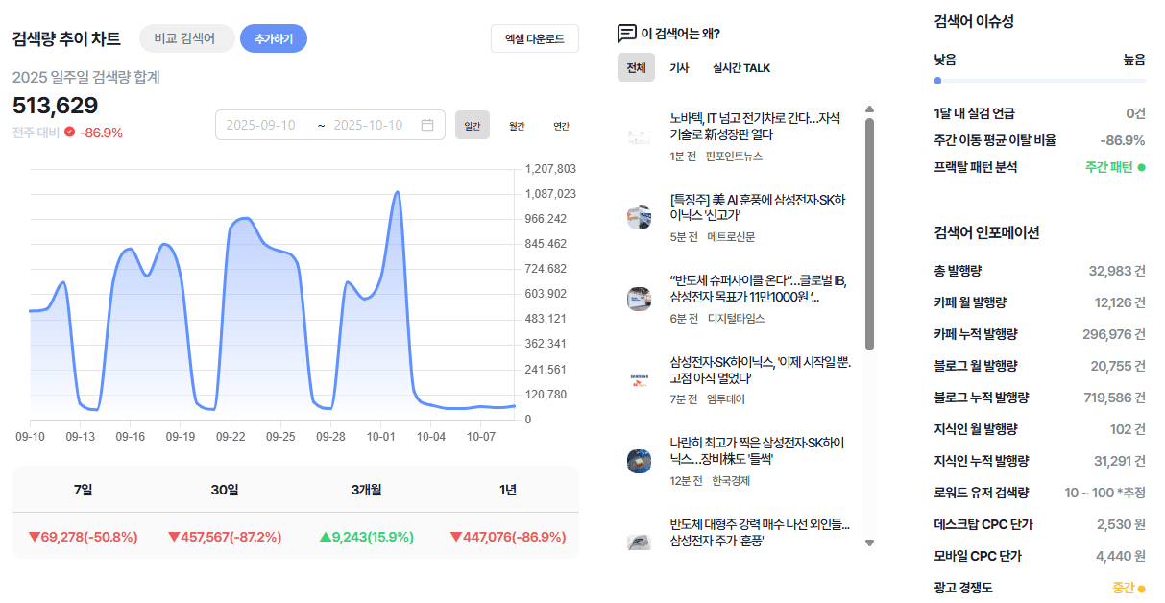Click the 추가하기 button
Screen dimensions: 1165x603
click(x=274, y=38)
